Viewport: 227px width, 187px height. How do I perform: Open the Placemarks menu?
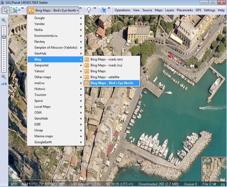(185, 10)
